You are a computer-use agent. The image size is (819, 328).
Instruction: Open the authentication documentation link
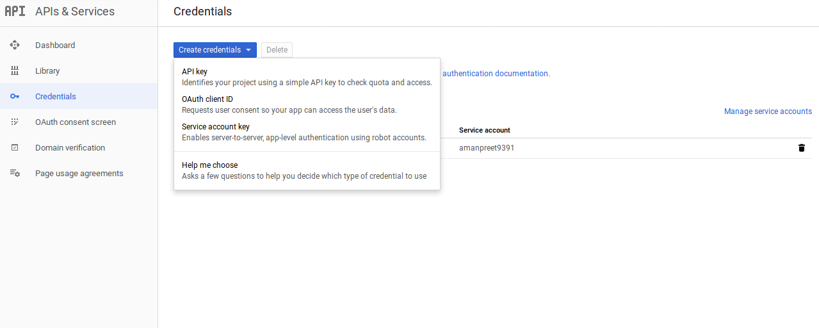click(x=496, y=74)
